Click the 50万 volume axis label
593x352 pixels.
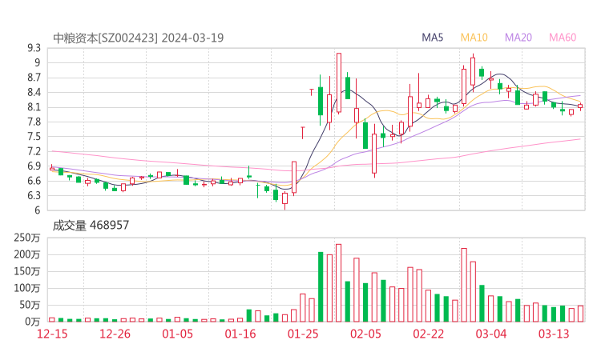click(30, 305)
